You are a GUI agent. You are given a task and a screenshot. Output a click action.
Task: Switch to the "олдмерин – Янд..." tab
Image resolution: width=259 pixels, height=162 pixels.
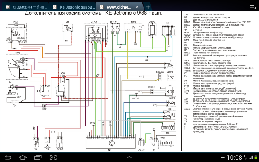(26, 7)
